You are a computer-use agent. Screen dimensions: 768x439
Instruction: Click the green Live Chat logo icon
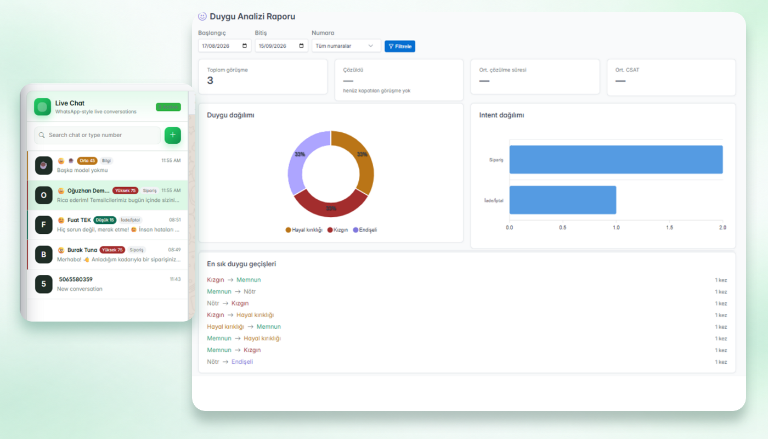point(42,106)
